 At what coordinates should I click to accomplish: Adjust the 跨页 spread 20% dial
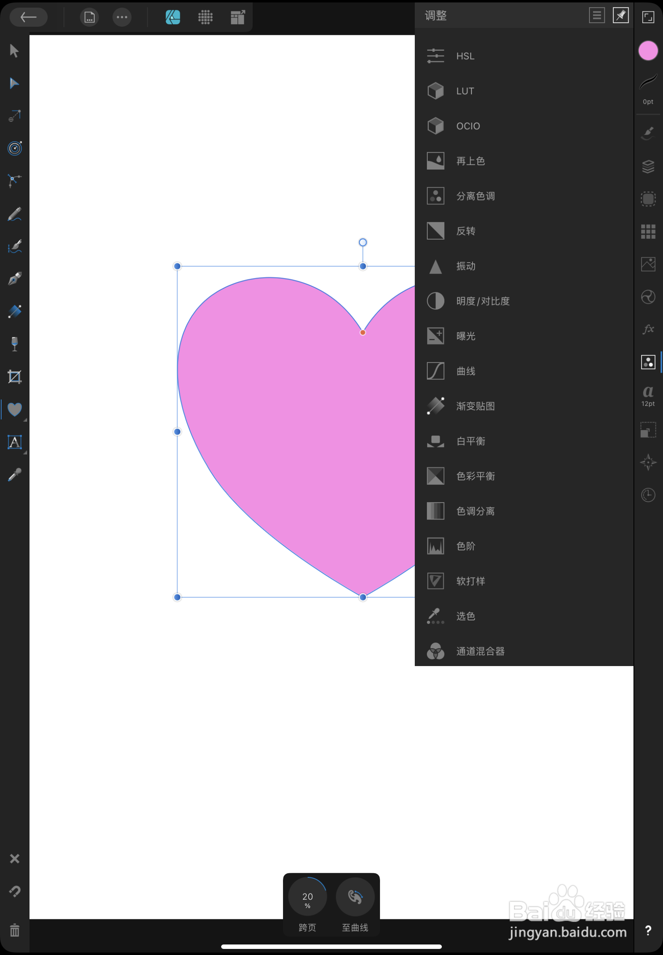tap(307, 896)
